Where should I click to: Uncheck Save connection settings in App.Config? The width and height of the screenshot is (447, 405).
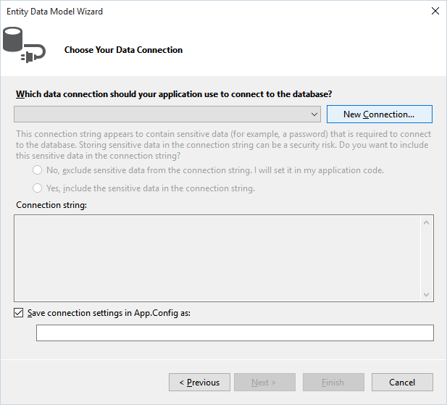(x=19, y=313)
